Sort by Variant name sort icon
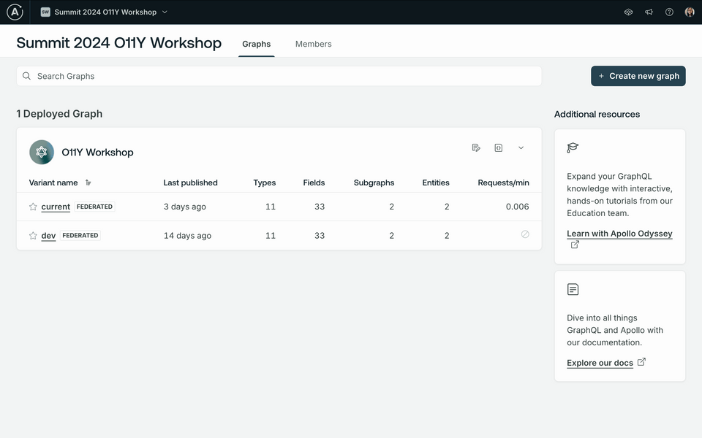The height and width of the screenshot is (438, 702). pyautogui.click(x=88, y=182)
